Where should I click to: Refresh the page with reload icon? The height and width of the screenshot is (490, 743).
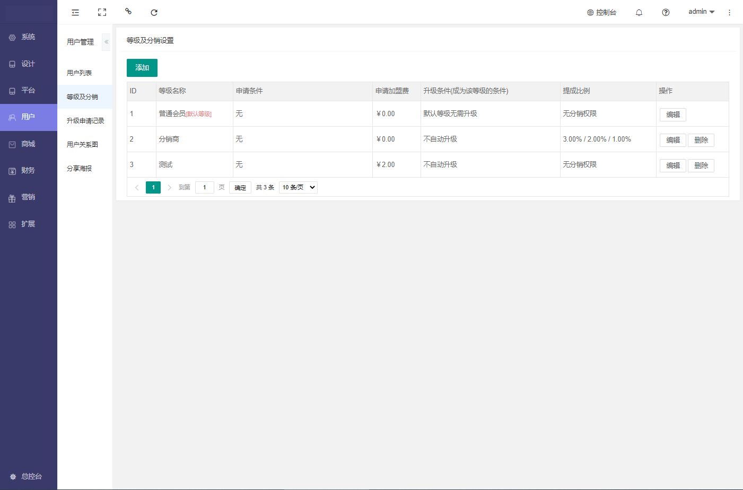[x=154, y=12]
